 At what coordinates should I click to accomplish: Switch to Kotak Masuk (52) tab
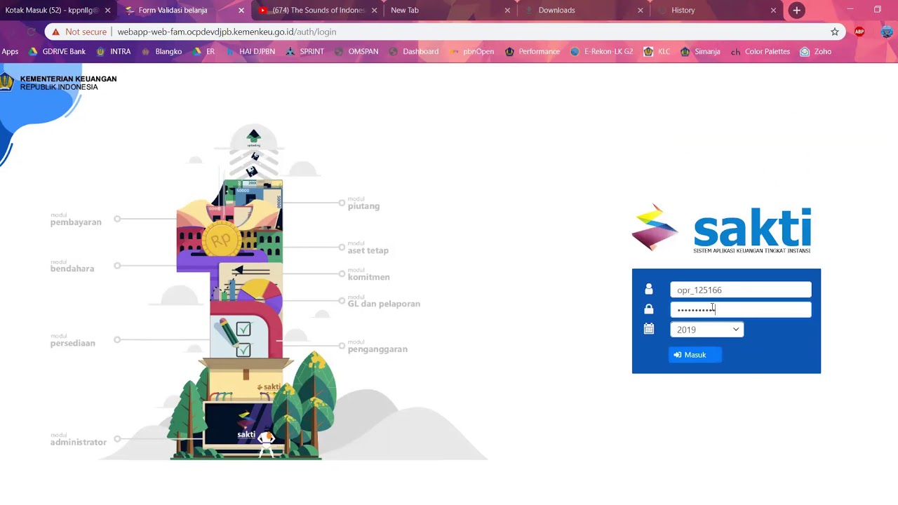click(51, 11)
